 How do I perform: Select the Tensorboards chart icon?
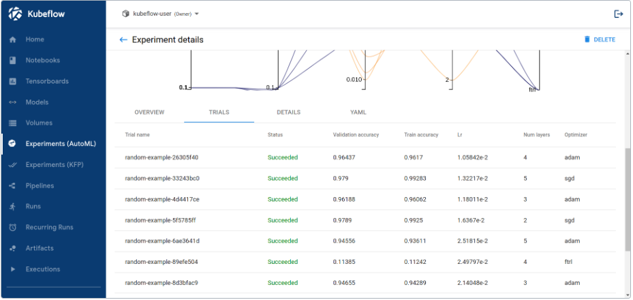[x=12, y=82]
